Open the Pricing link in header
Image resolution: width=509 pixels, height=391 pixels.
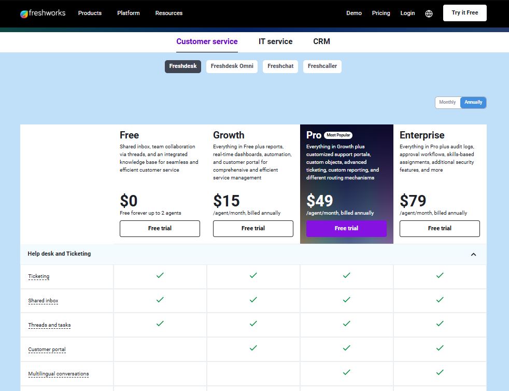[x=381, y=13]
